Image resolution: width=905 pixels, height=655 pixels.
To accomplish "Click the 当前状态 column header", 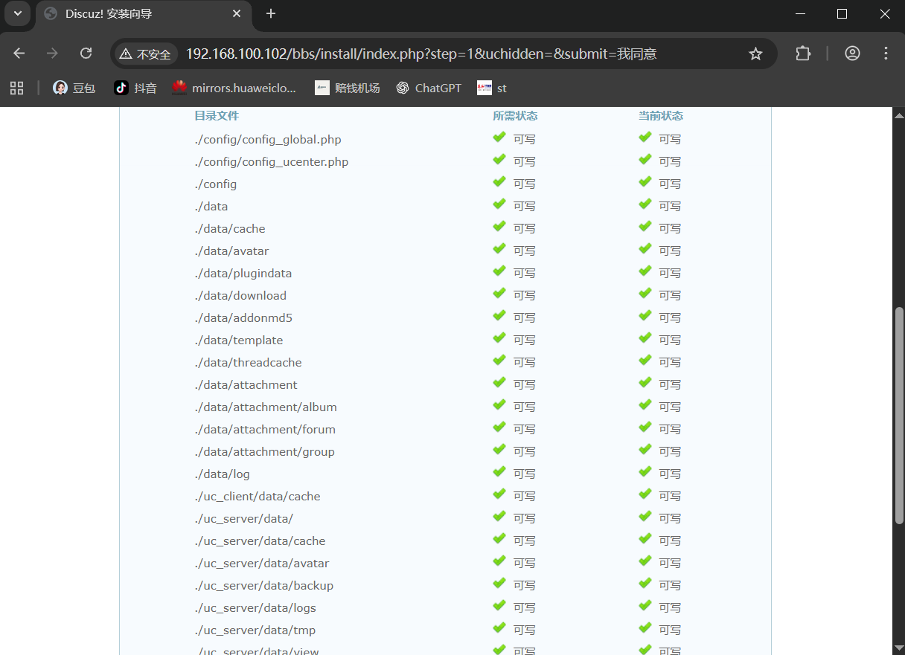I will click(x=661, y=116).
